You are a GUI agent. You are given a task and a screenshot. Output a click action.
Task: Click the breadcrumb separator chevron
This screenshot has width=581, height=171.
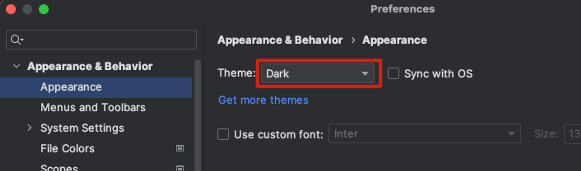point(353,40)
